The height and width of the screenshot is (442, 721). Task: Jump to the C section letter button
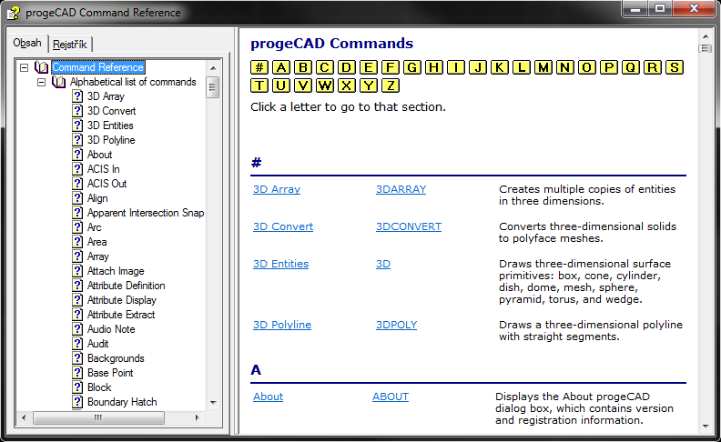(325, 67)
